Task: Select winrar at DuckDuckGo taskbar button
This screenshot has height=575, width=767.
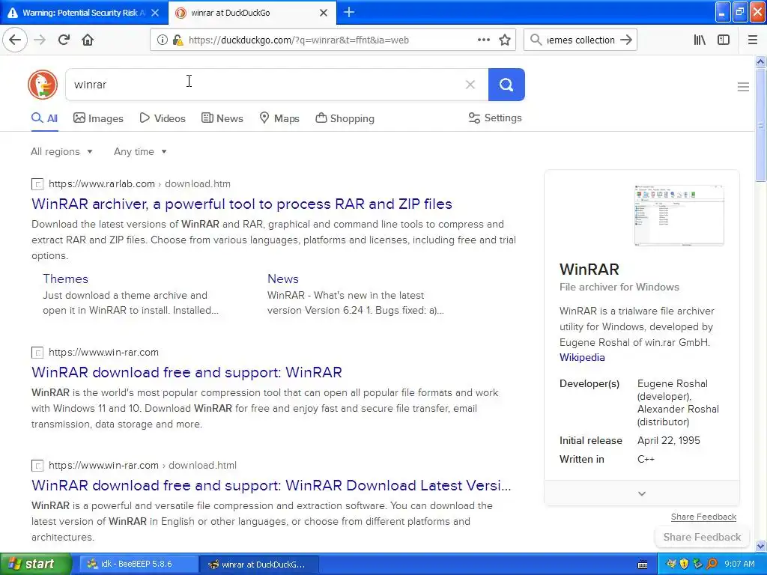Action: [x=259, y=565]
